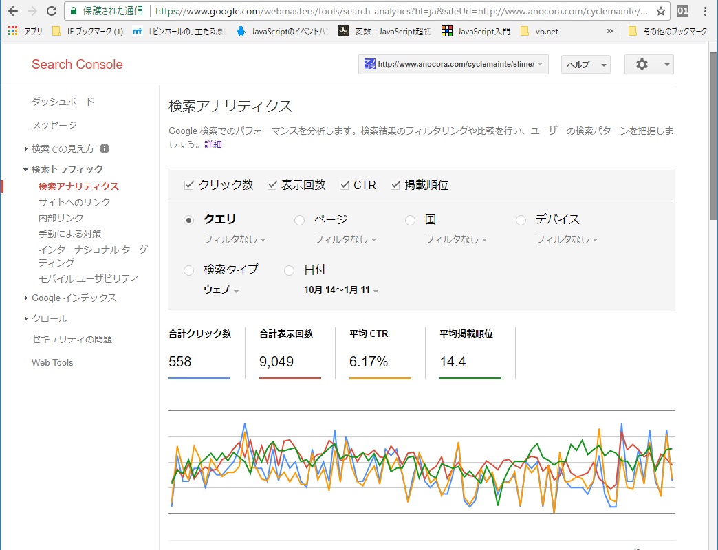Open the 変数 - JavaScript超初 bookmark
This screenshot has width=718, height=550.
(x=385, y=31)
